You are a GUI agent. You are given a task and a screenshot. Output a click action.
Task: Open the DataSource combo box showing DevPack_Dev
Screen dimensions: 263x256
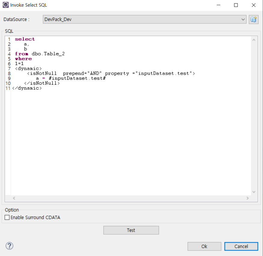(x=144, y=19)
